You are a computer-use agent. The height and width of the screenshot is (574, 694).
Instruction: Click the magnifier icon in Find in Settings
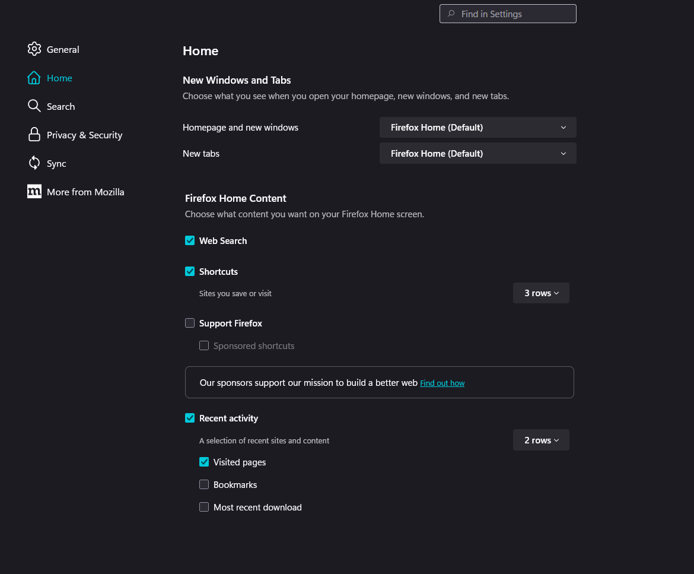[x=451, y=14]
